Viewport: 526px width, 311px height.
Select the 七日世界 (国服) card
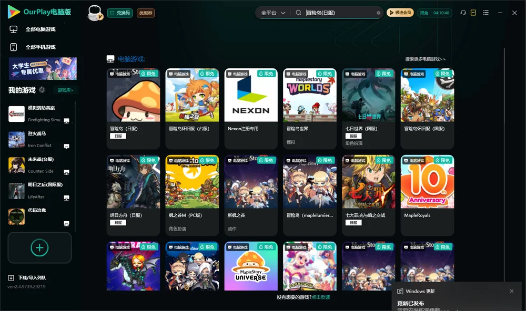[x=369, y=109]
